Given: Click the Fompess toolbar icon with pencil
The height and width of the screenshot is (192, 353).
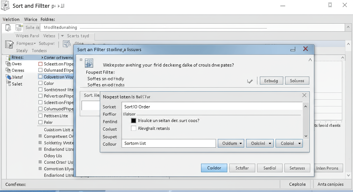Looking at the screenshot, I should click(x=9, y=44).
